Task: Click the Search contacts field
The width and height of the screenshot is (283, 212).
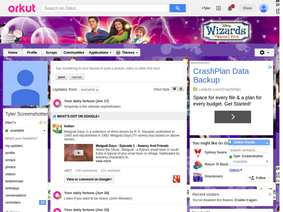Action: (x=248, y=150)
